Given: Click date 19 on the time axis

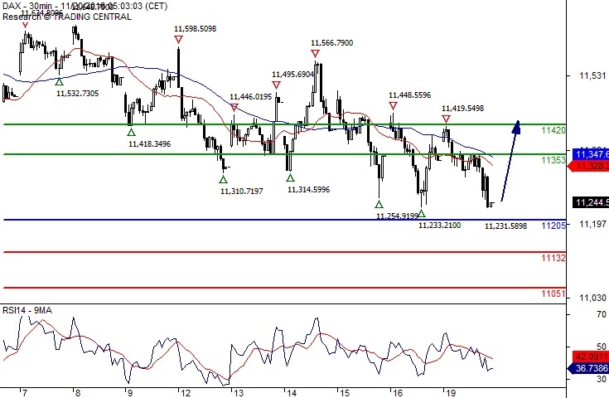Looking at the screenshot, I should coord(451,393).
